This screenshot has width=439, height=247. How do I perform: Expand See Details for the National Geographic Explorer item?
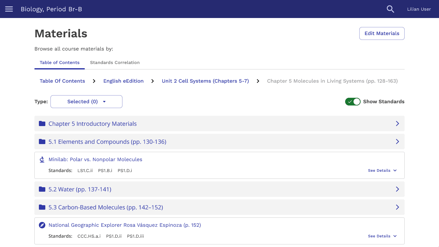coord(382,236)
